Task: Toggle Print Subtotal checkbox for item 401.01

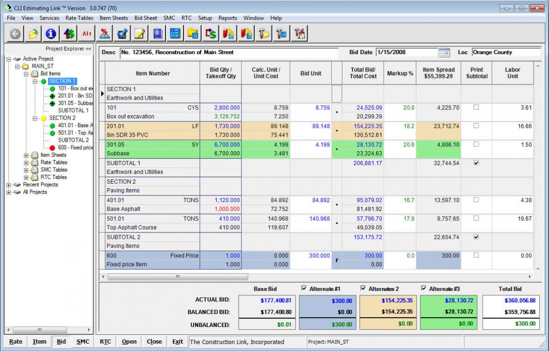Action: click(x=476, y=200)
